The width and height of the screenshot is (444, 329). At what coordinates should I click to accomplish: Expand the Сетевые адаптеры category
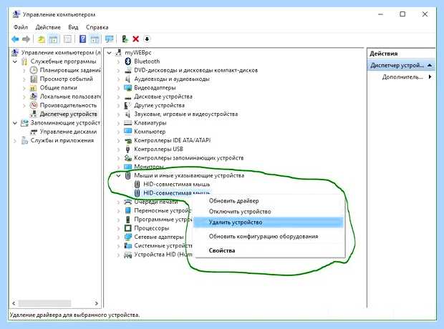[x=119, y=237]
